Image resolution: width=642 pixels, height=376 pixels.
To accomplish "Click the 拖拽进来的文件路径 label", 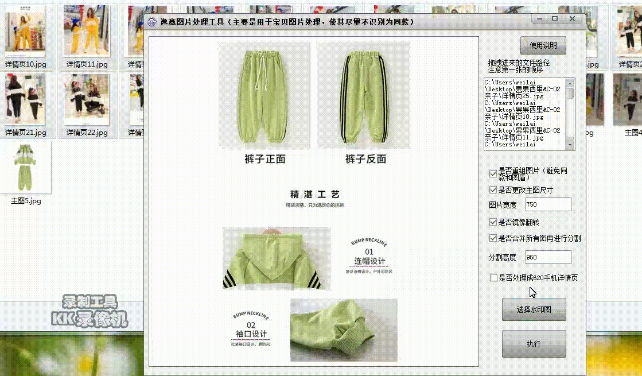I will point(519,63).
